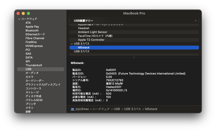Show NVMExpress information

pos(34,46)
